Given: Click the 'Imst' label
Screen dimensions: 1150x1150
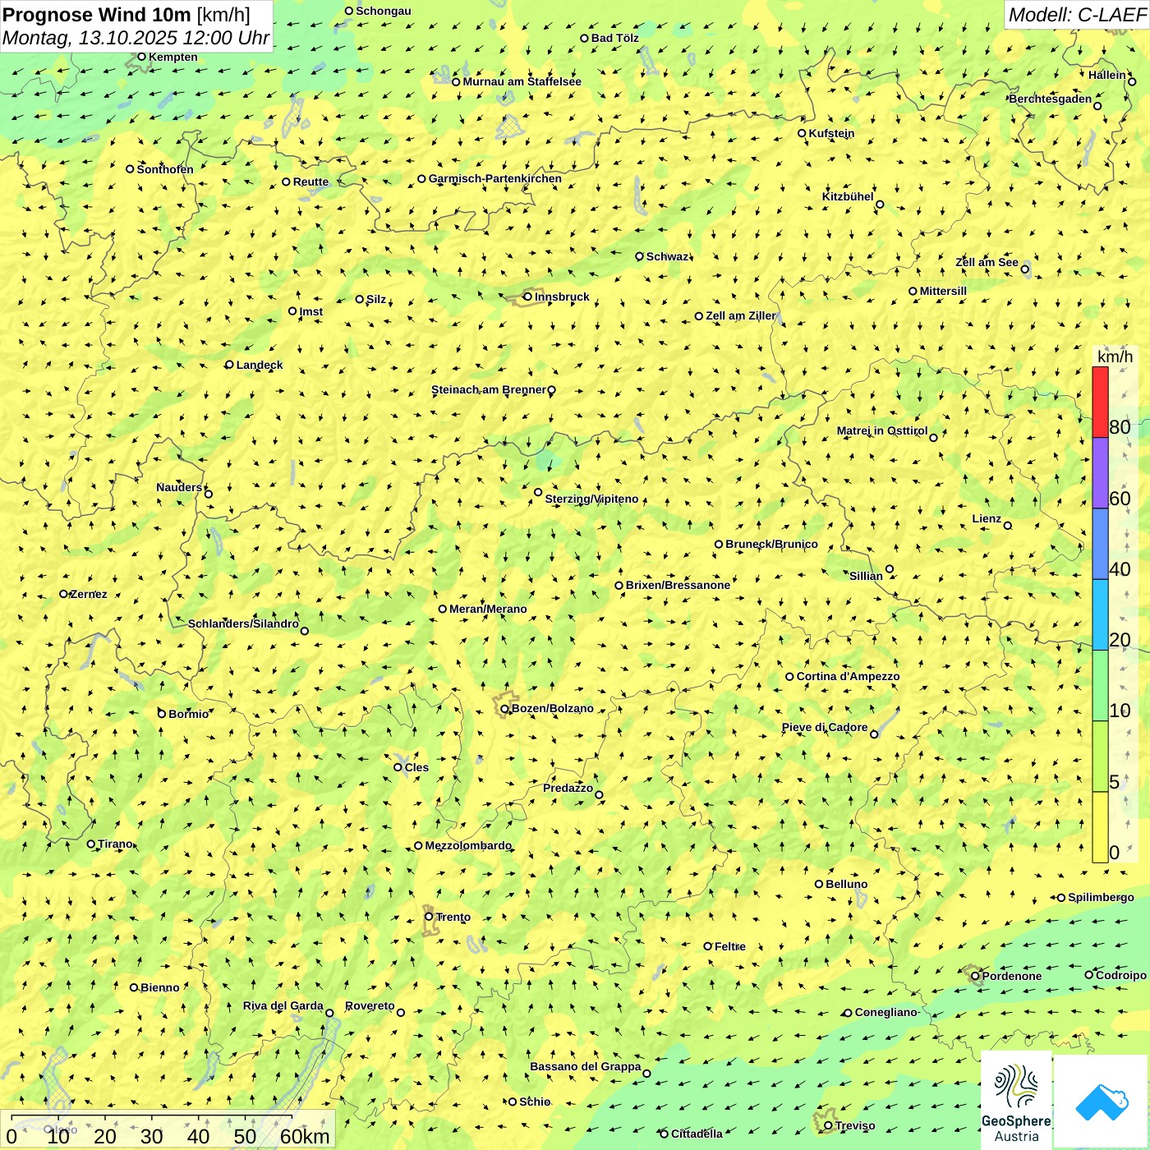Looking at the screenshot, I should tap(310, 311).
